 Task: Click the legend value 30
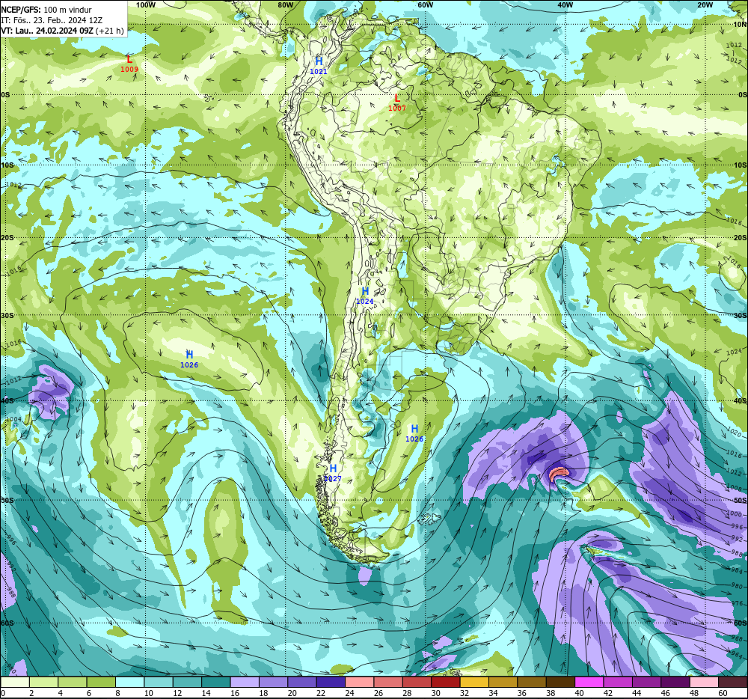(436, 693)
